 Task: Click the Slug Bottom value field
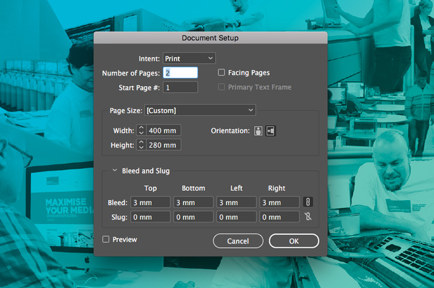coord(193,217)
